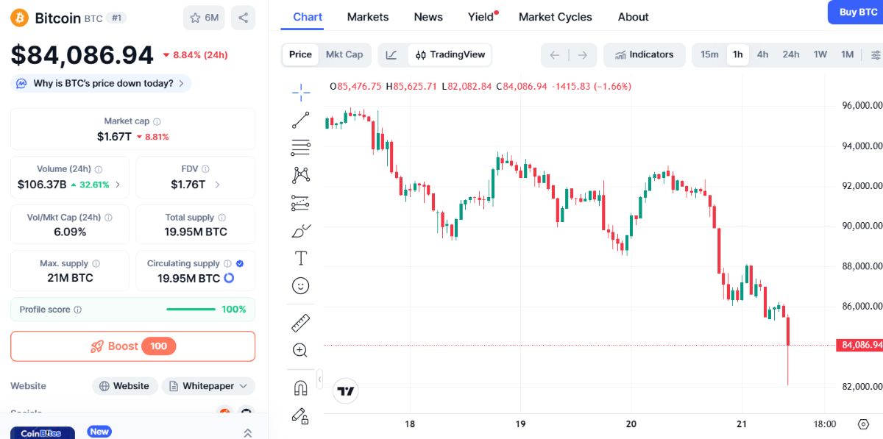Expand the Whitepaper dropdown

[208, 386]
